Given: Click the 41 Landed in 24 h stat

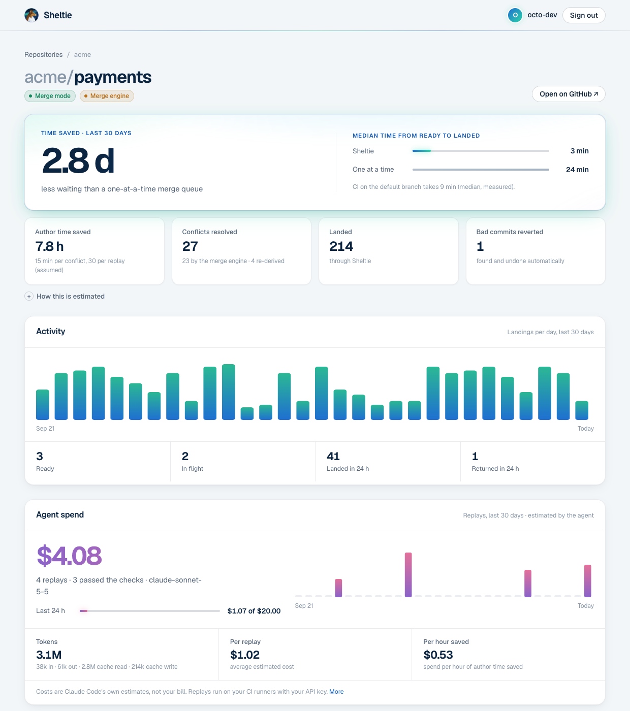Looking at the screenshot, I should click(388, 462).
